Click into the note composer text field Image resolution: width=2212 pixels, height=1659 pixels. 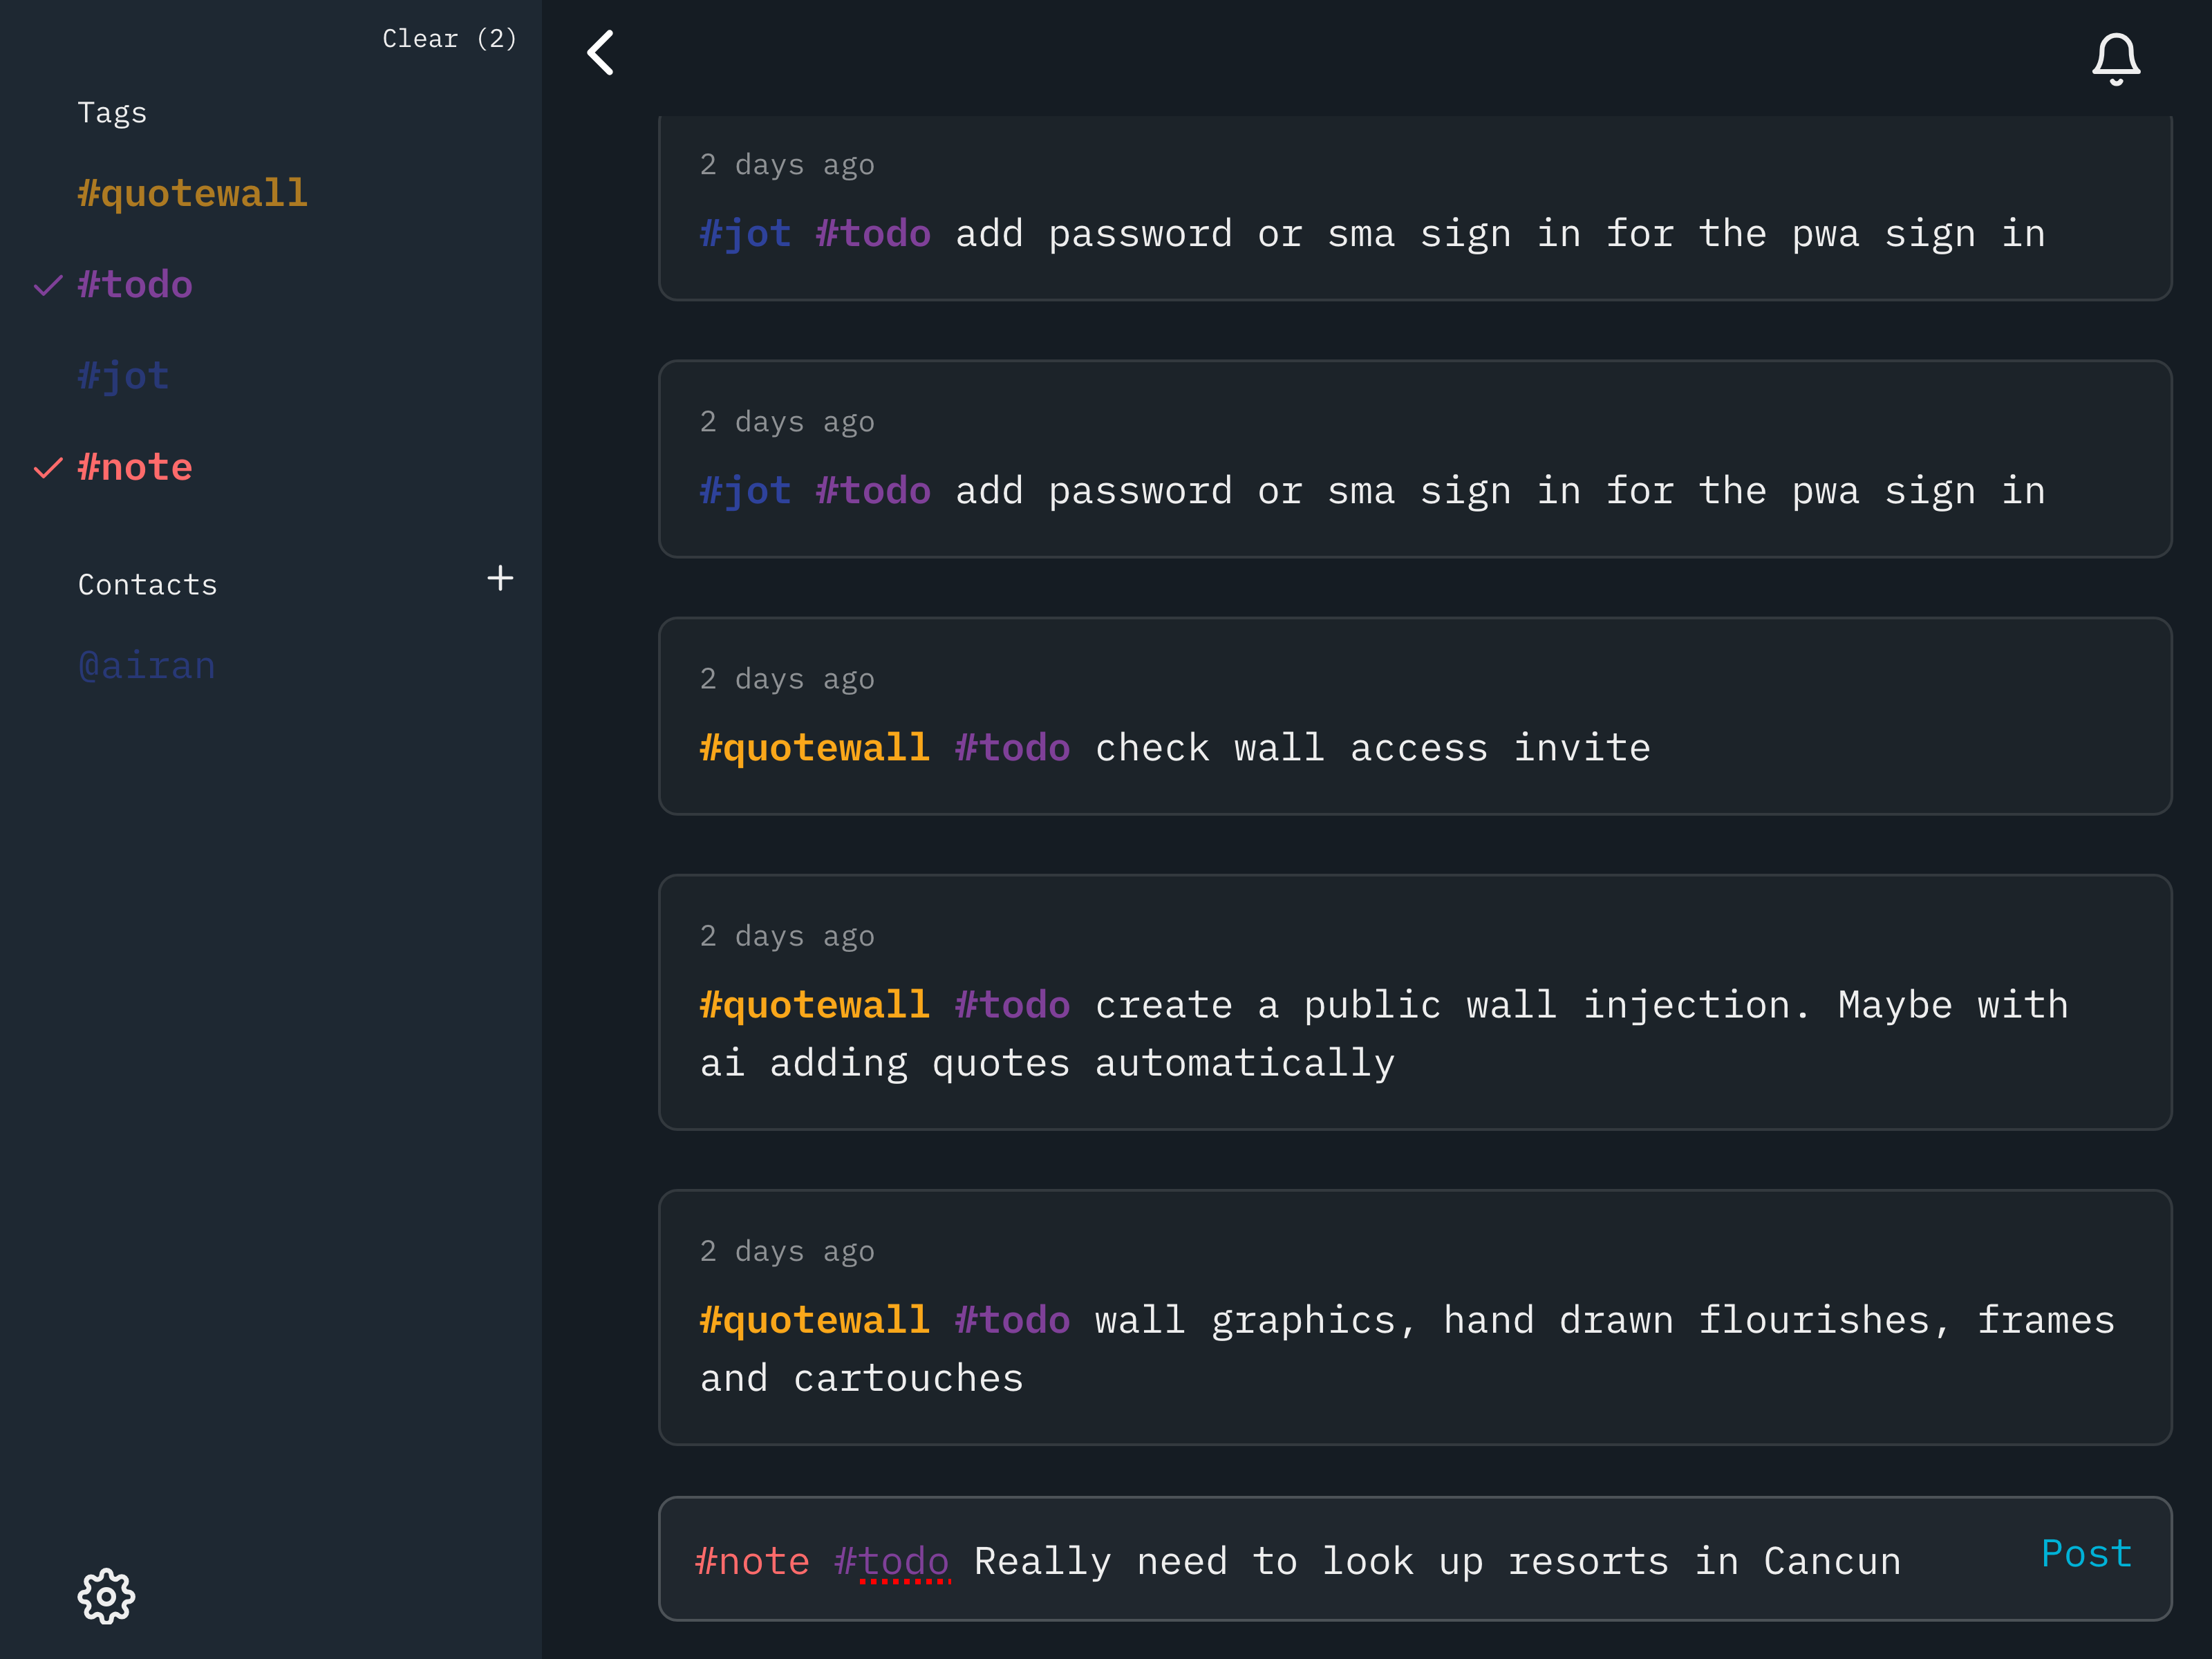(x=1400, y=1560)
